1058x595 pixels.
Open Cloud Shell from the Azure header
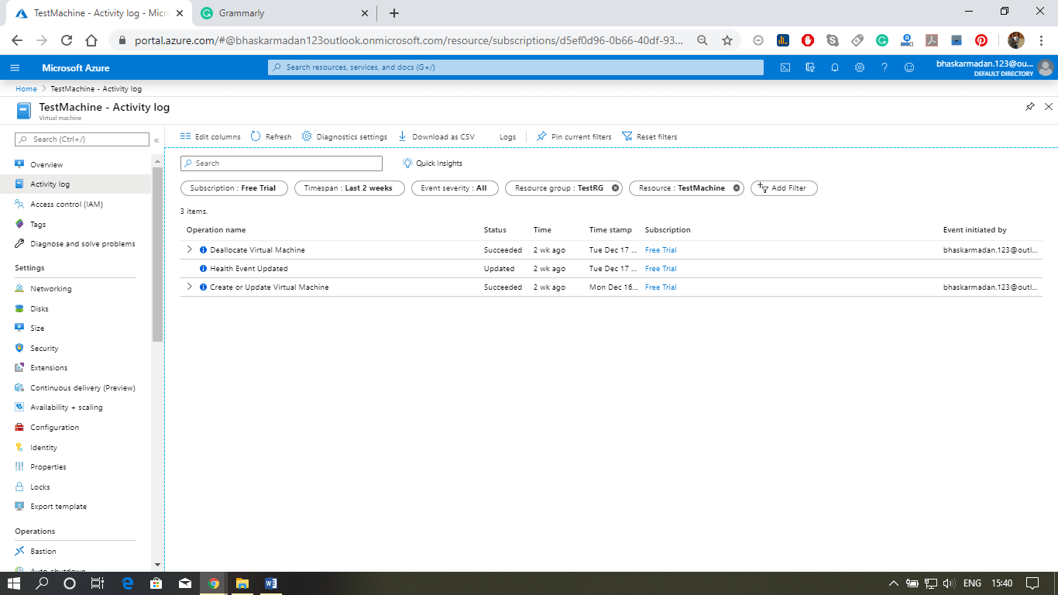pos(785,67)
